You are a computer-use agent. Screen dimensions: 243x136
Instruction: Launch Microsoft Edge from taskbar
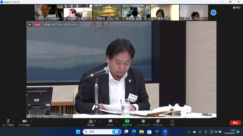point(134,132)
